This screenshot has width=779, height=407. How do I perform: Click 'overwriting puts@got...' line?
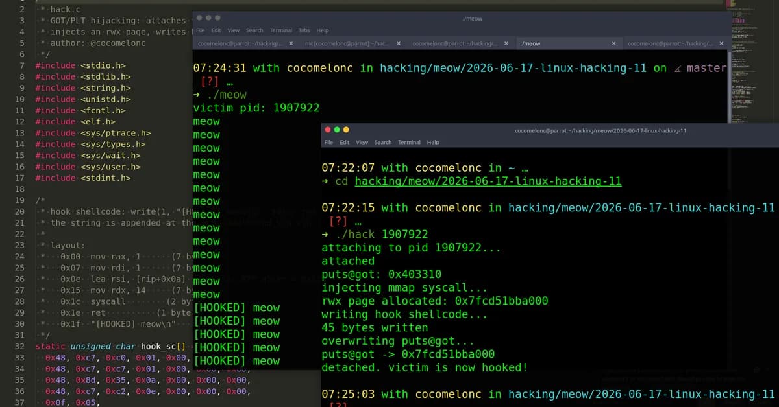point(398,341)
